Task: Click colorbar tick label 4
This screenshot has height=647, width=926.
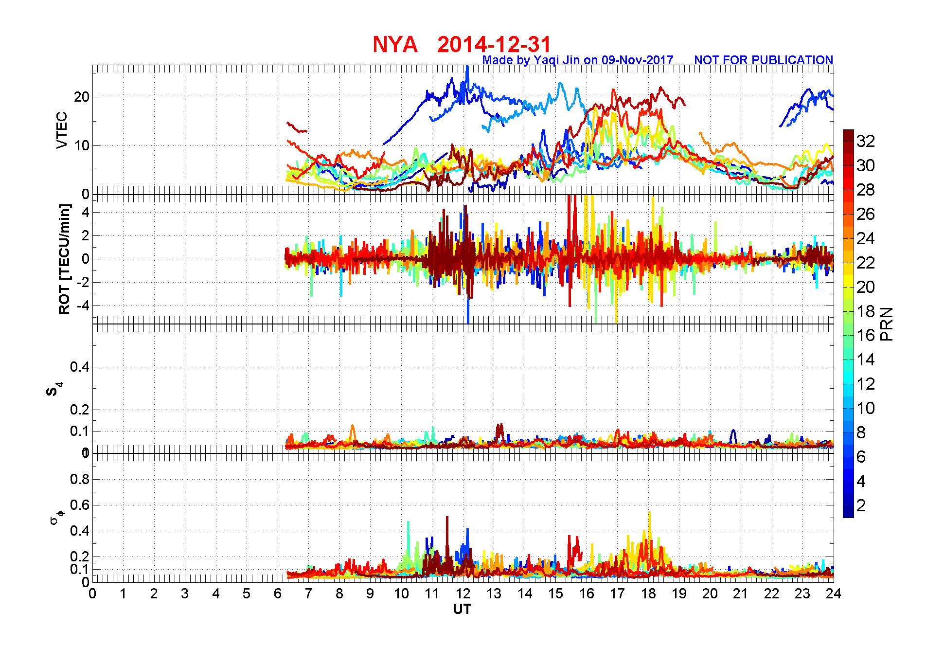Action: click(x=861, y=481)
